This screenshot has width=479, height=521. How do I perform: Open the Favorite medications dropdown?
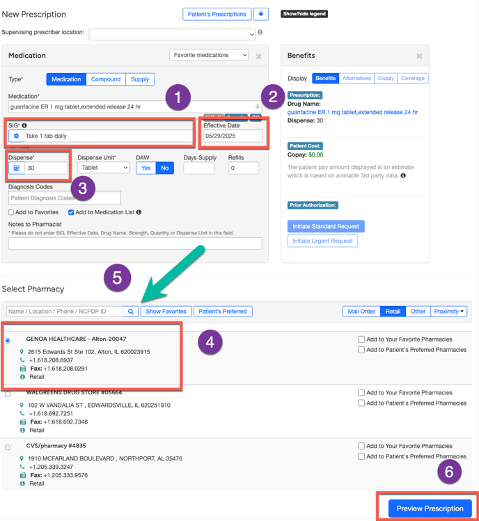(x=209, y=55)
